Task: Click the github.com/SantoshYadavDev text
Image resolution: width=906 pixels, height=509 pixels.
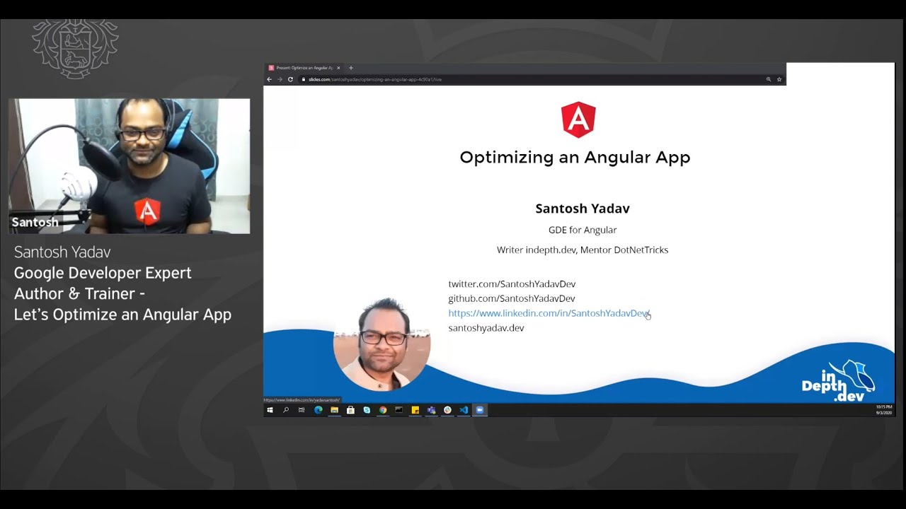Action: [512, 298]
